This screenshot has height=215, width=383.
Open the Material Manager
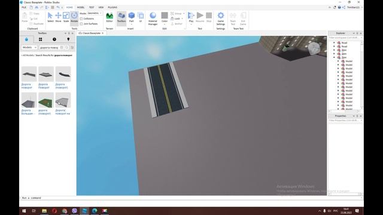tap(153, 19)
